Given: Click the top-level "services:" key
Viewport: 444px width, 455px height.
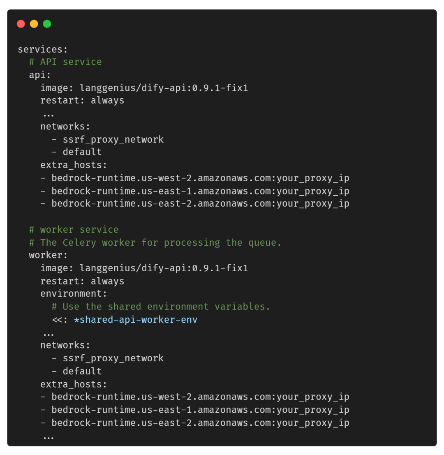Looking at the screenshot, I should [x=43, y=49].
